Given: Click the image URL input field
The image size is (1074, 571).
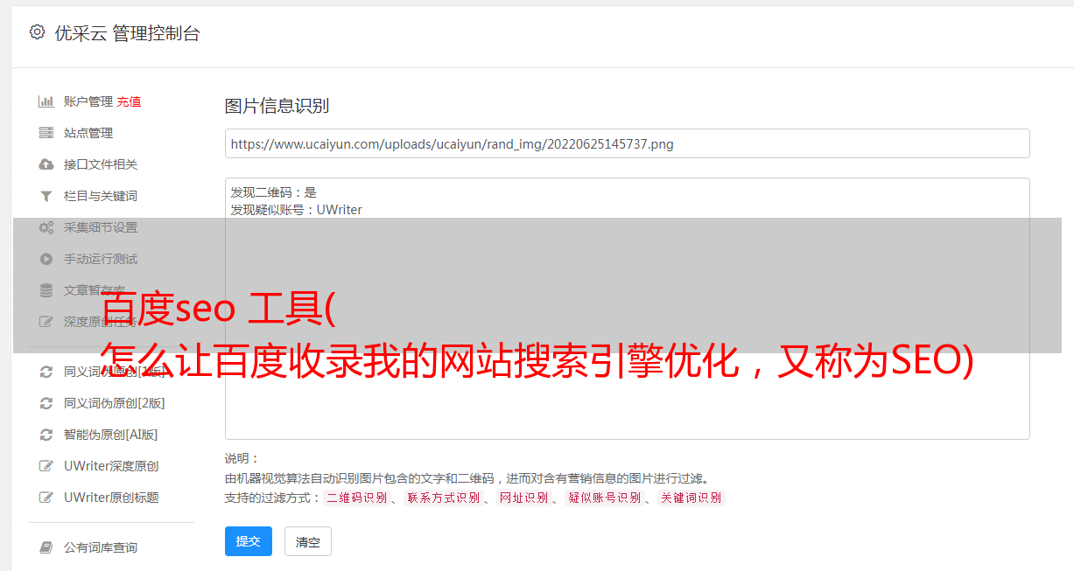Looking at the screenshot, I should tap(627, 143).
